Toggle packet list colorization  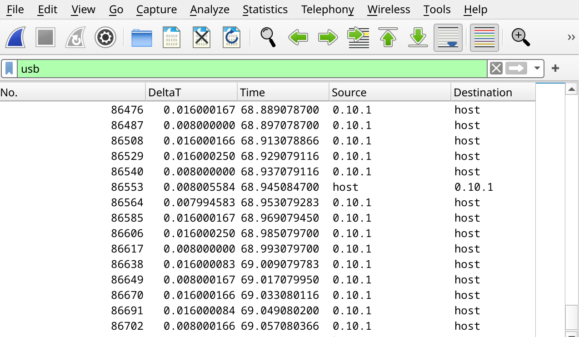pyautogui.click(x=484, y=38)
